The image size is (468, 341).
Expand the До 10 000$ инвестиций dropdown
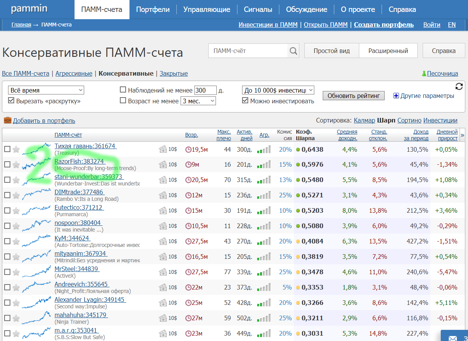pyautogui.click(x=278, y=90)
